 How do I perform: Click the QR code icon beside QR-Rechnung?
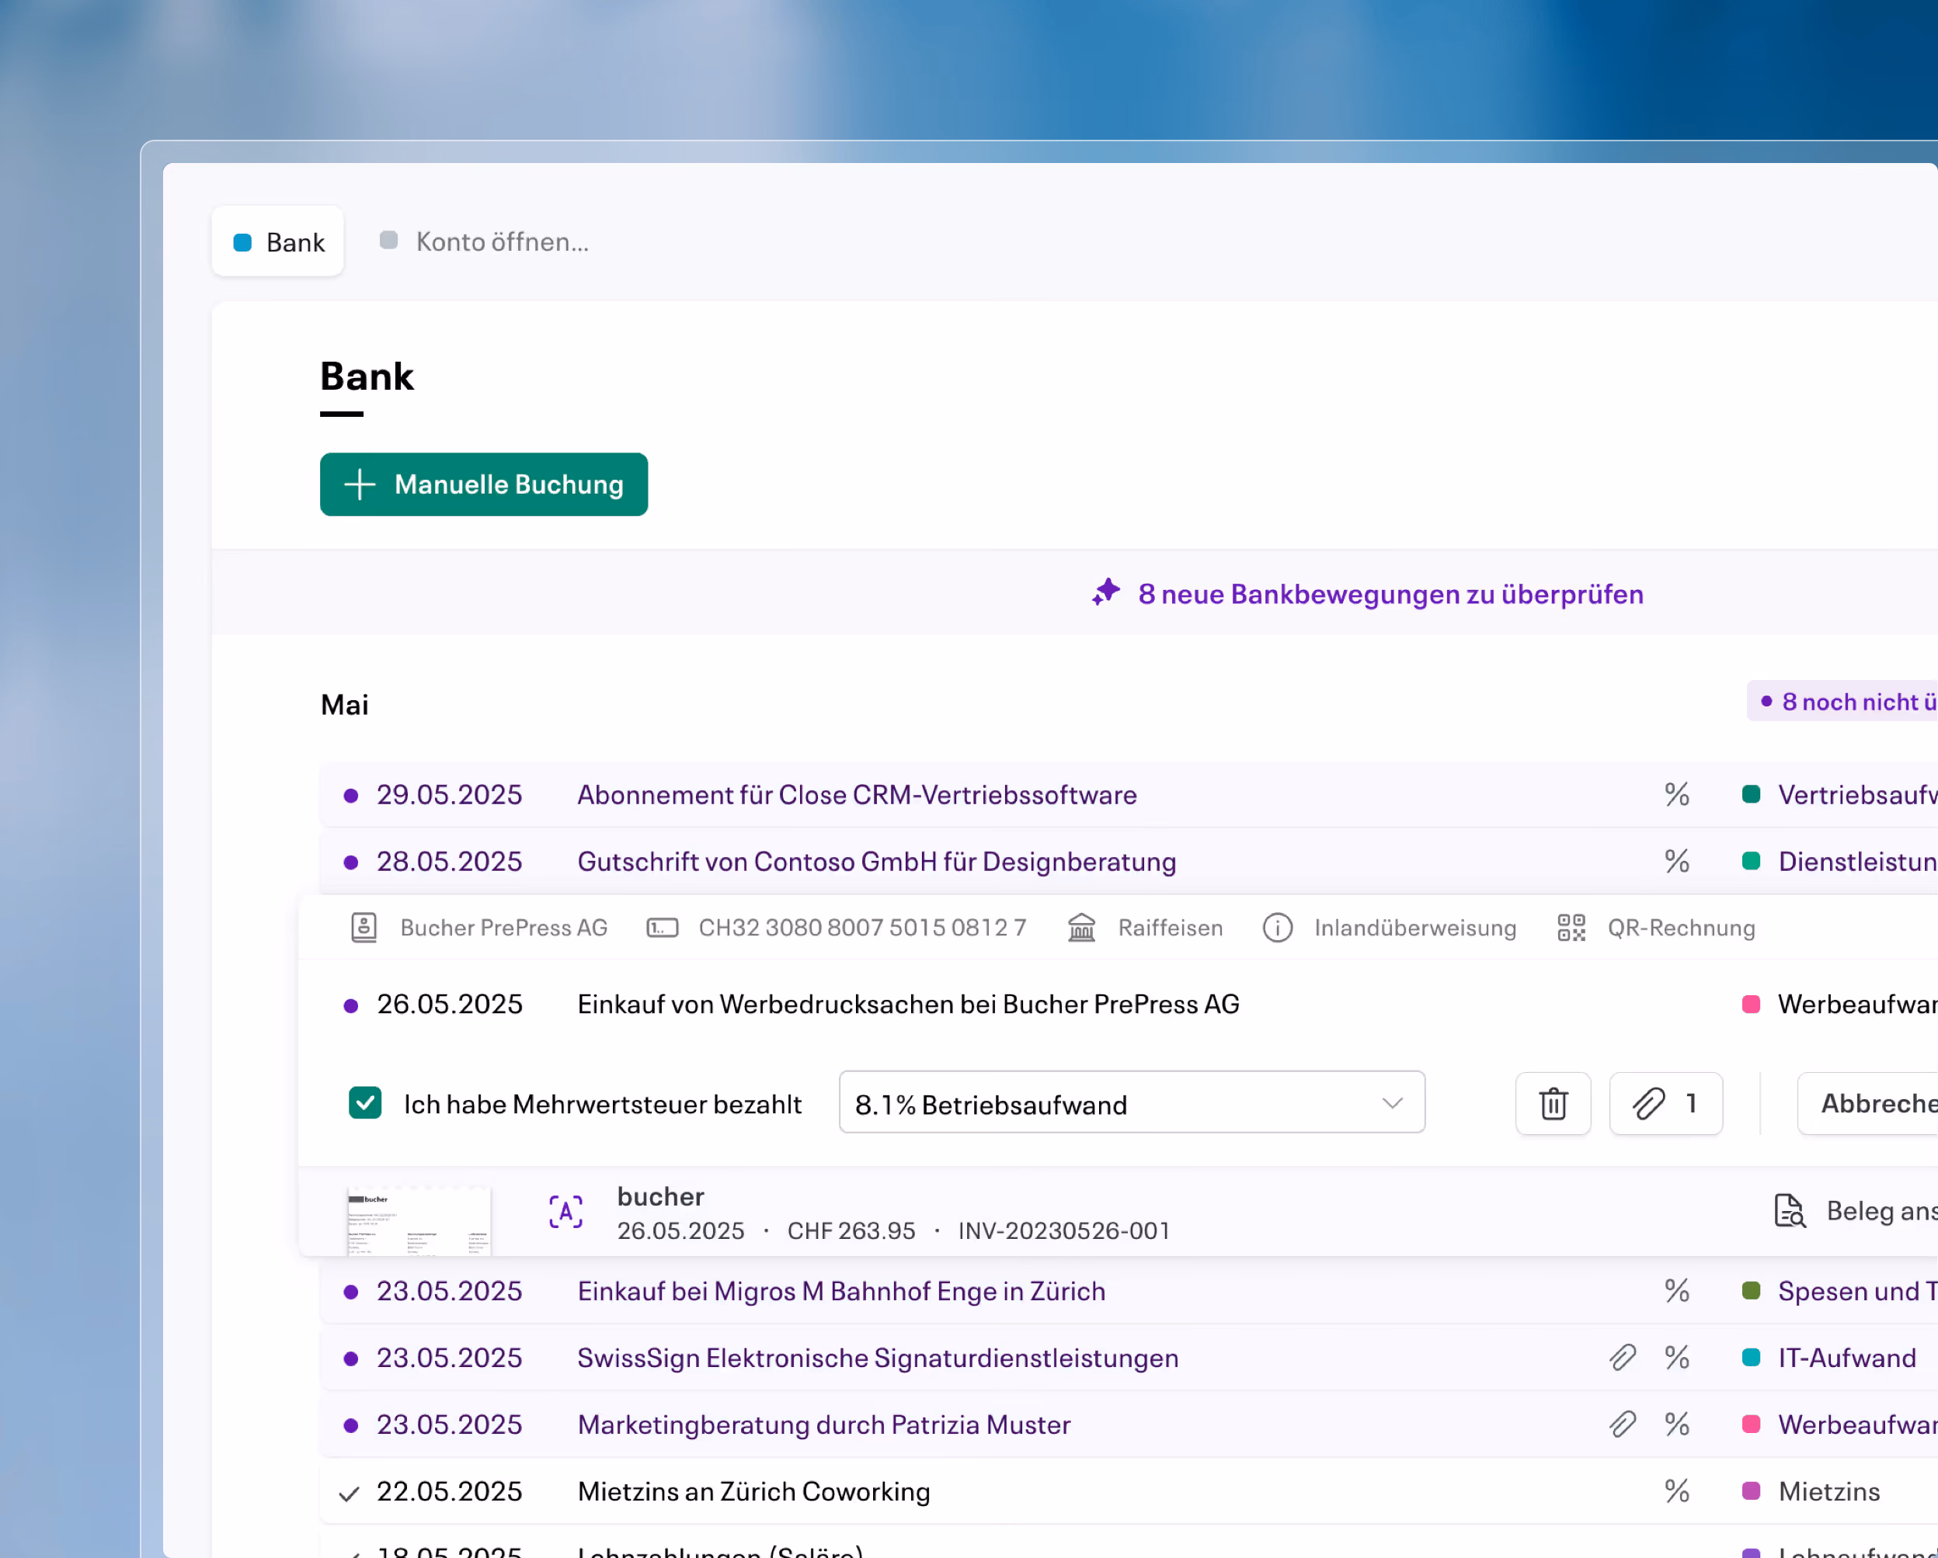(x=1571, y=927)
